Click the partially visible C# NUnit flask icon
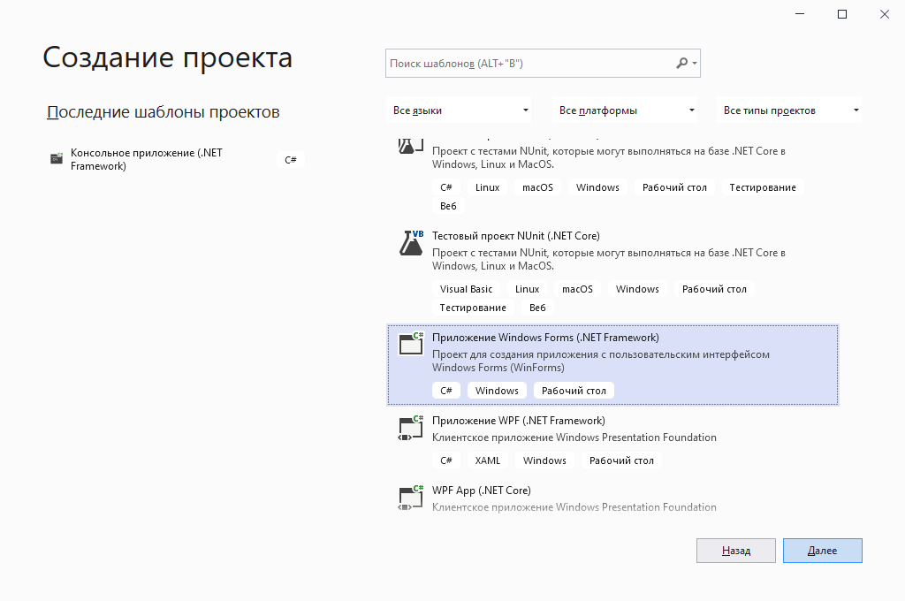The height and width of the screenshot is (601, 905). pyautogui.click(x=407, y=145)
